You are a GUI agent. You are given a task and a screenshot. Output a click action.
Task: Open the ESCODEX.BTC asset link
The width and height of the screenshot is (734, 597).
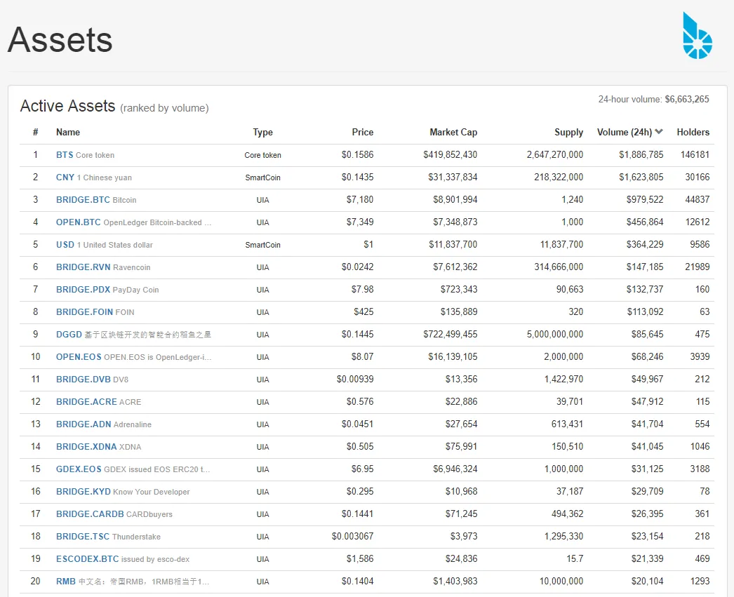pos(88,559)
